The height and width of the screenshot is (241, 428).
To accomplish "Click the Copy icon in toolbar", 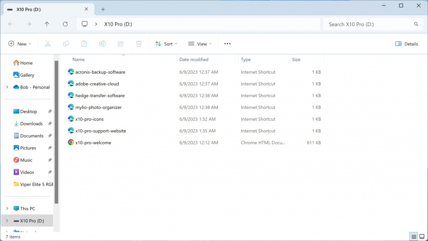I will tap(66, 44).
